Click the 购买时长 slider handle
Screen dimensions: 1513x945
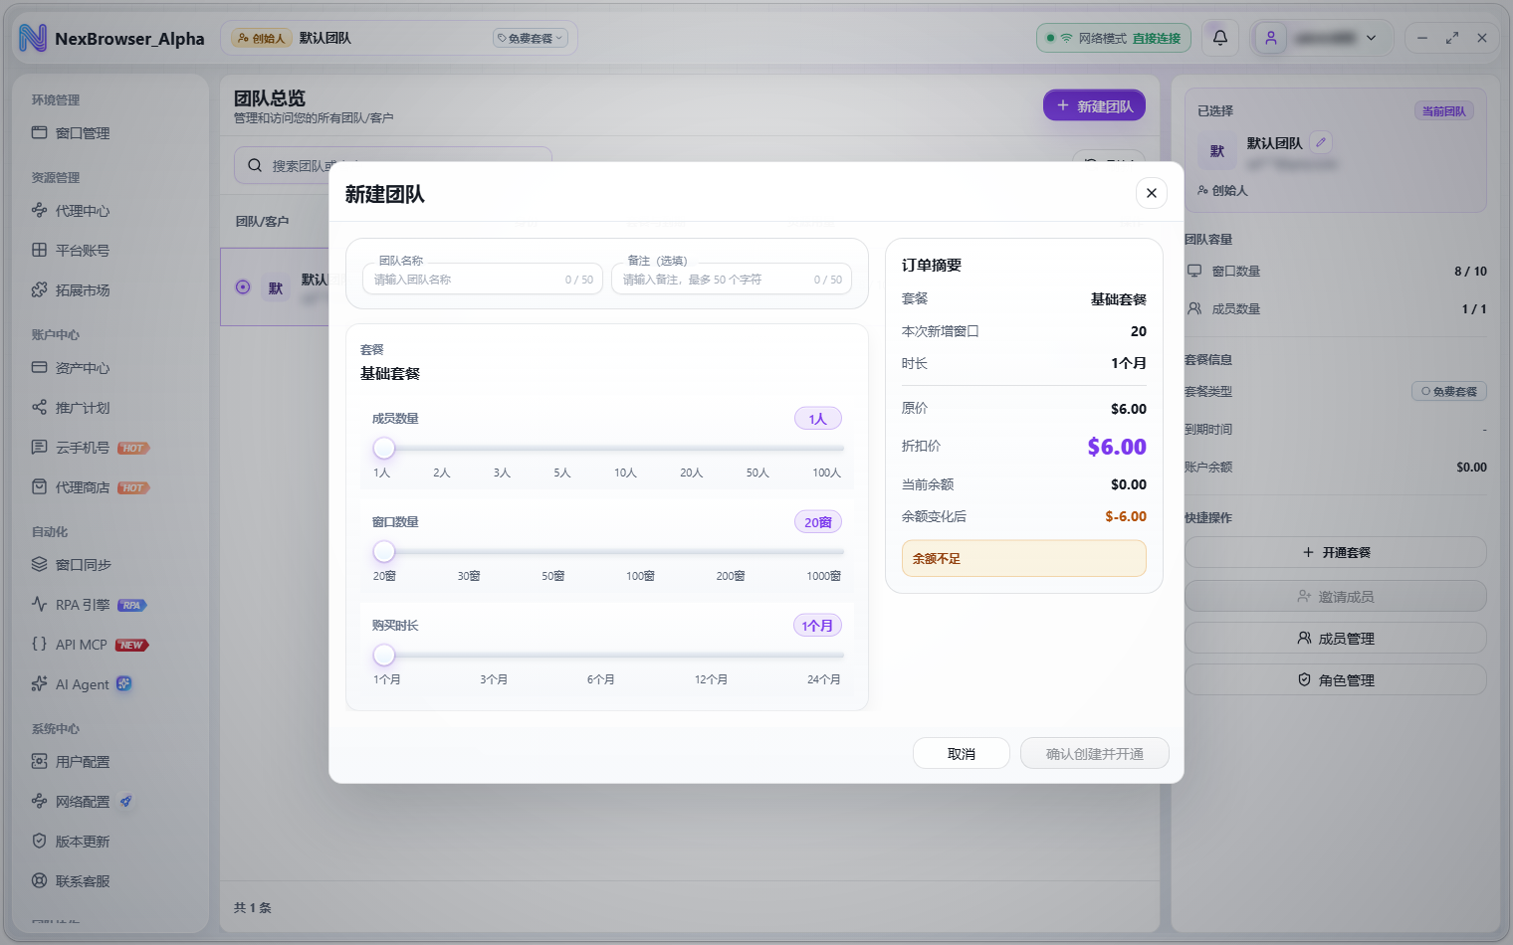coord(384,655)
